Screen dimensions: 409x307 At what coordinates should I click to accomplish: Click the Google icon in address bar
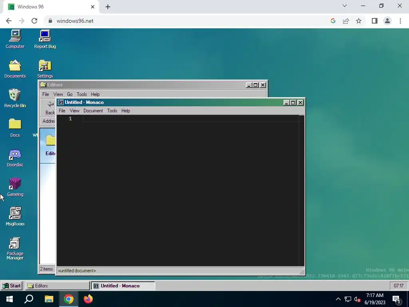(333, 21)
